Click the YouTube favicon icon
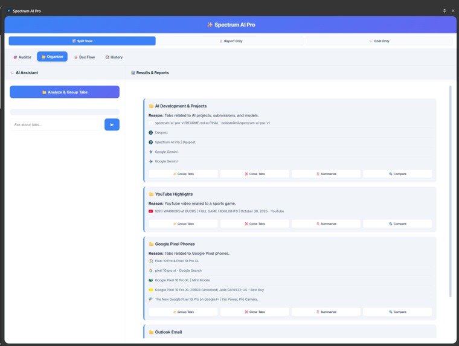 point(151,211)
